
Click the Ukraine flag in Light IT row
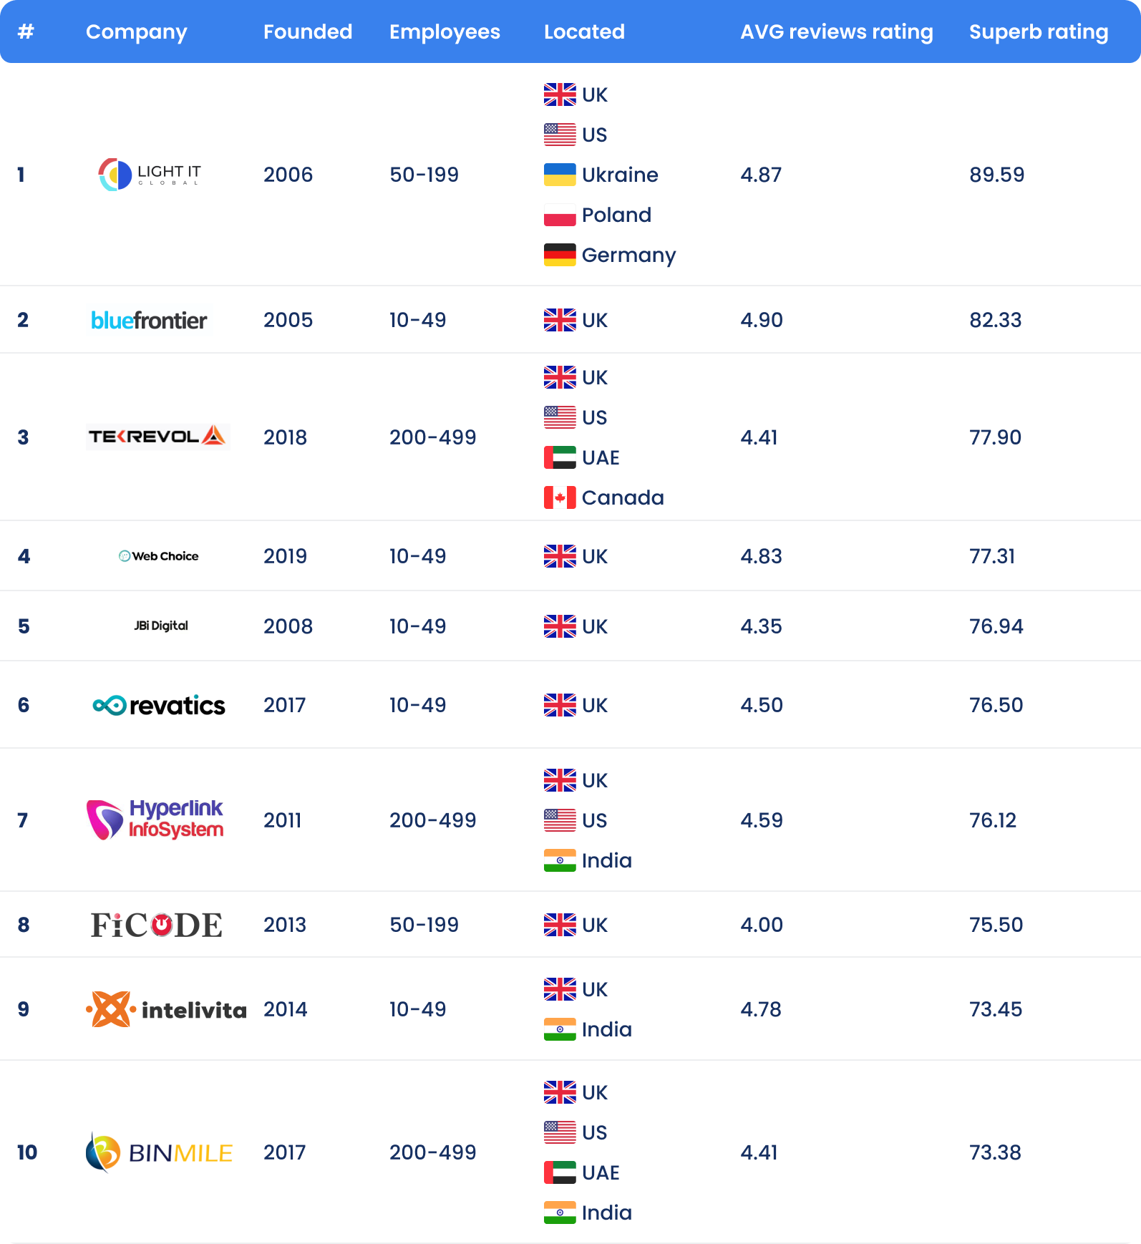pos(559,175)
